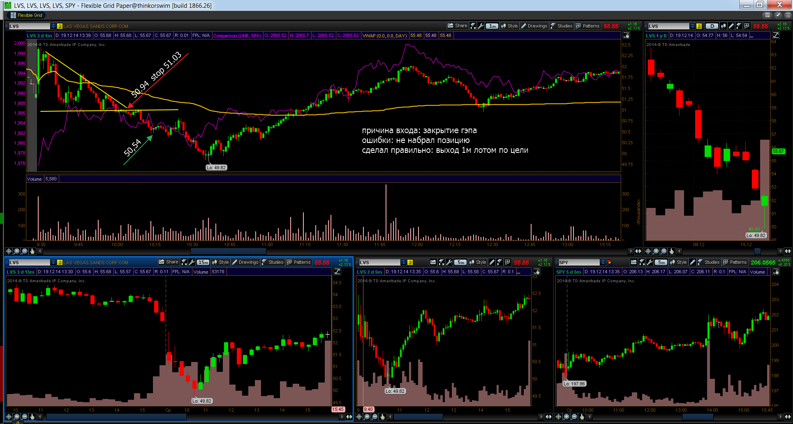Image resolution: width=793 pixels, height=424 pixels.
Task: Open candlestick style icon in the daily chart toolbar
Action: click(723, 26)
